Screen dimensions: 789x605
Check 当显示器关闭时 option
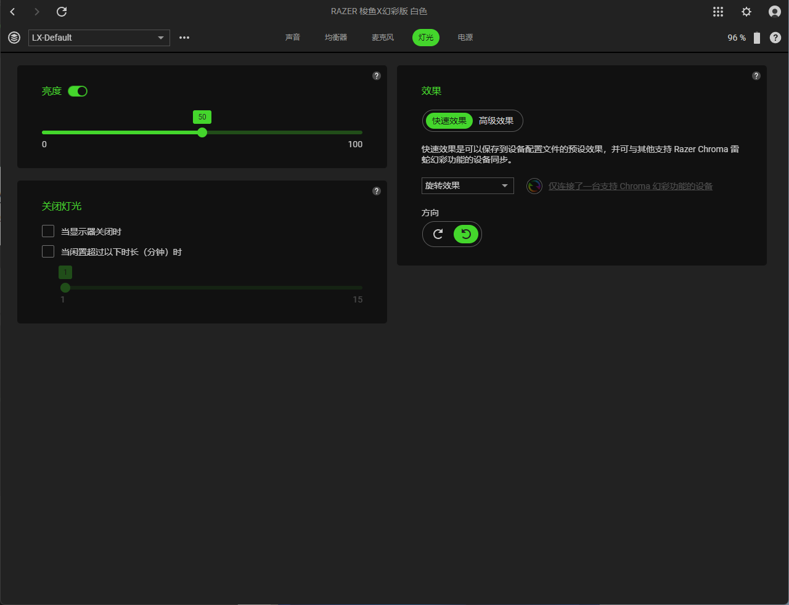(48, 231)
